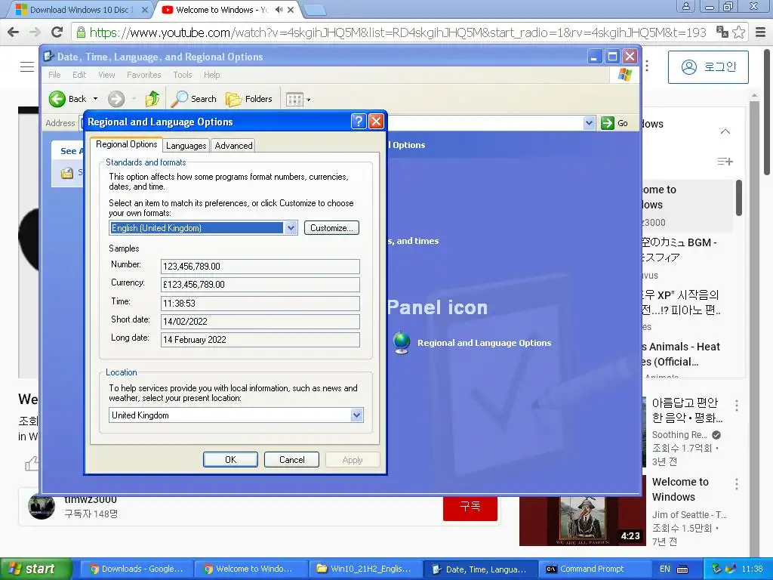The height and width of the screenshot is (580, 773).
Task: Switch to the Advanced tab
Action: point(234,146)
